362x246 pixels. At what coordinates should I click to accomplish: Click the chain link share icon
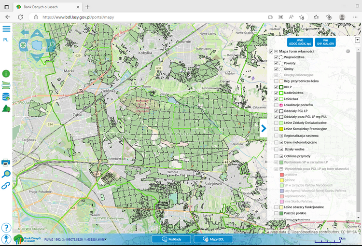[x=6, y=186]
